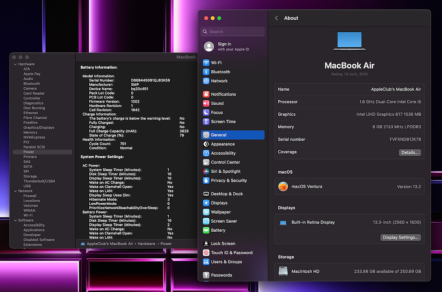Viewport: 442px width, 292px height.
Task: Select Card Reader in System Information sidebar
Action: pos(34,94)
